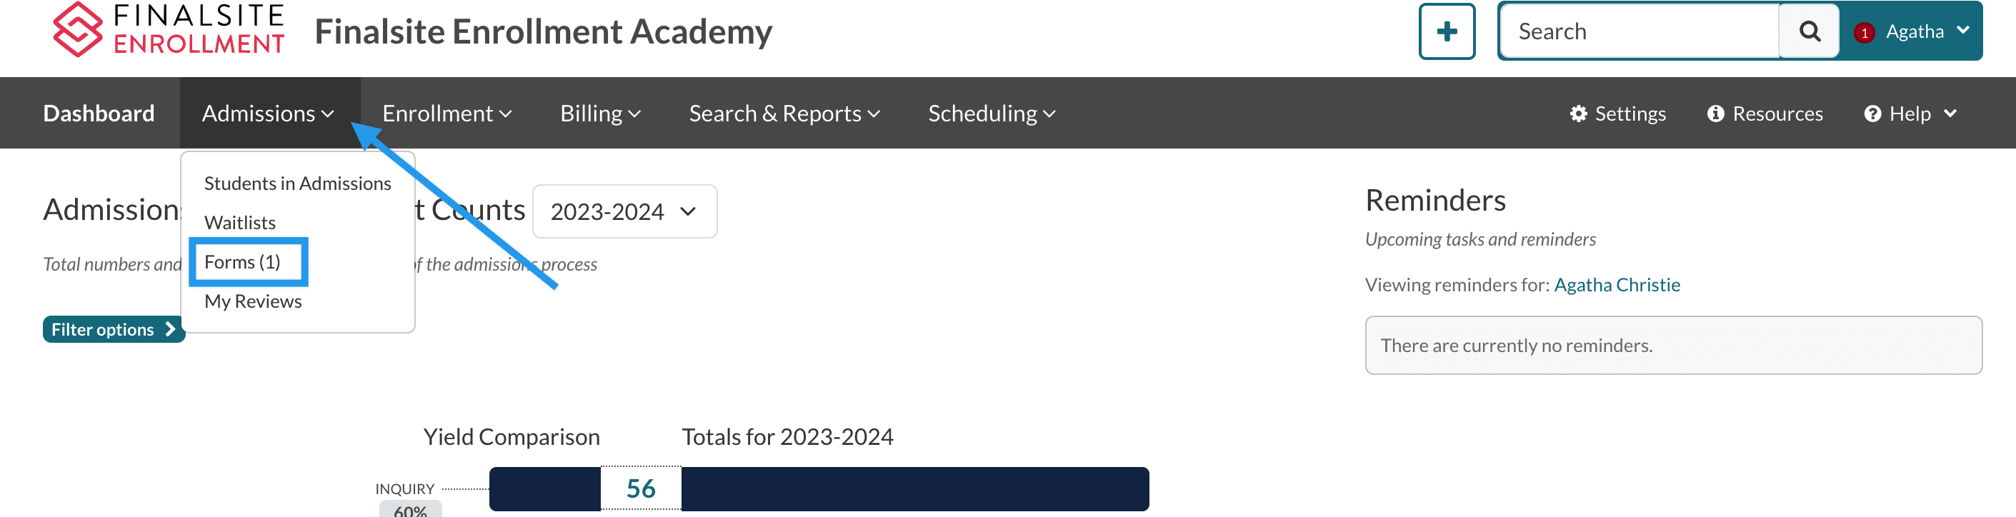
Task: Click the red notification badge
Action: click(1864, 33)
